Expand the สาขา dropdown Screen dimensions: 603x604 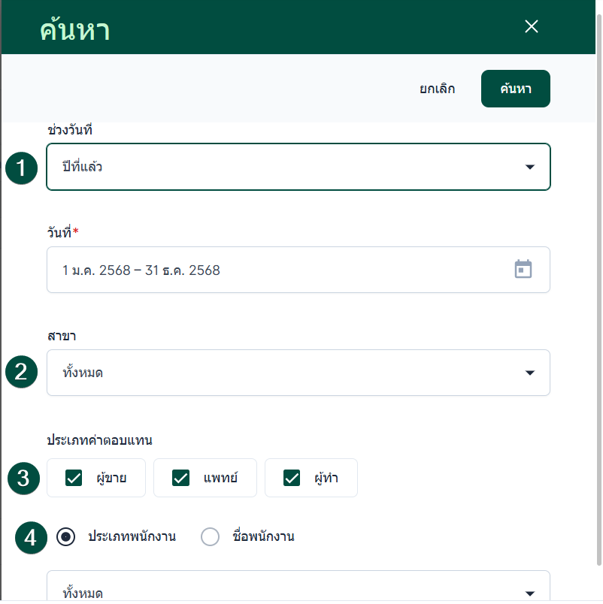(x=298, y=373)
